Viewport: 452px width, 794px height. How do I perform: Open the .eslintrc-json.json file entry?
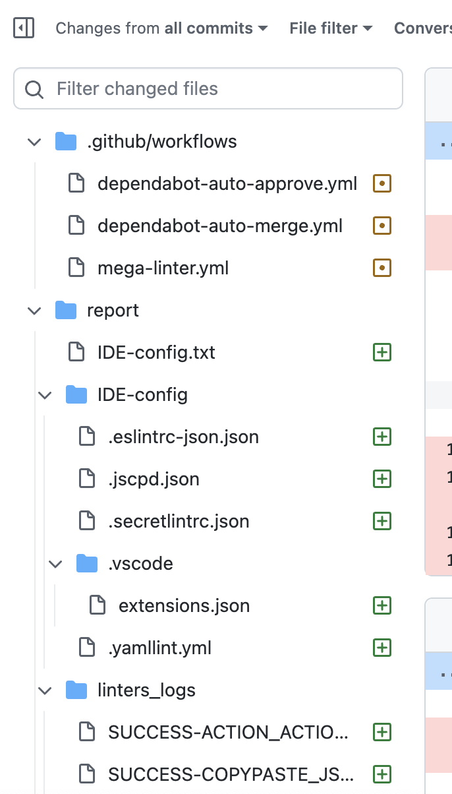pyautogui.click(x=184, y=437)
